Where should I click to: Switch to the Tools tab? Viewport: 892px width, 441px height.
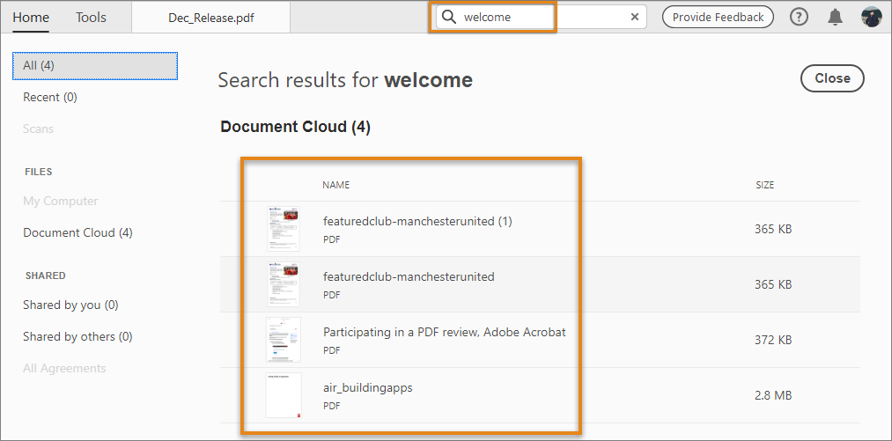[x=91, y=17]
